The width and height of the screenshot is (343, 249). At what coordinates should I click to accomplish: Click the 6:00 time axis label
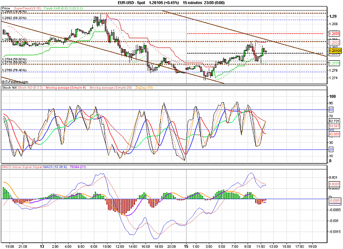(x=81, y=247)
